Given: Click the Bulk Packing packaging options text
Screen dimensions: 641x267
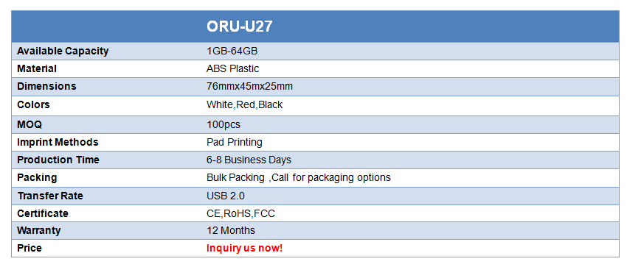Looking at the screenshot, I should point(299,178).
